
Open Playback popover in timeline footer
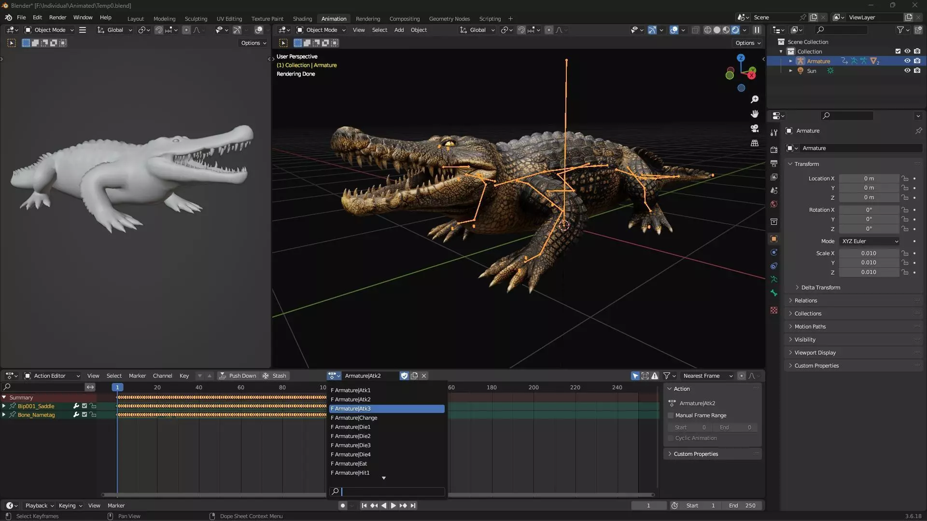coord(39,506)
